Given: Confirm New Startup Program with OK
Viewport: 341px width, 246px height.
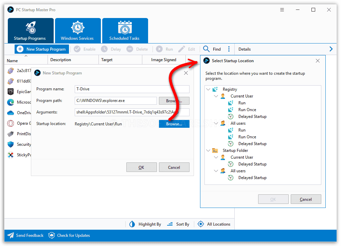Looking at the screenshot, I should tap(142, 167).
